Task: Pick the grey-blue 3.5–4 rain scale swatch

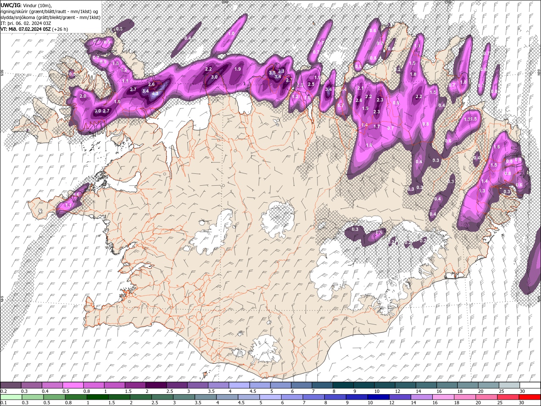Action: pos(205,397)
